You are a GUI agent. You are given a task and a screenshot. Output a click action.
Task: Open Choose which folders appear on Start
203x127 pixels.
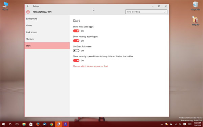coord(90,66)
